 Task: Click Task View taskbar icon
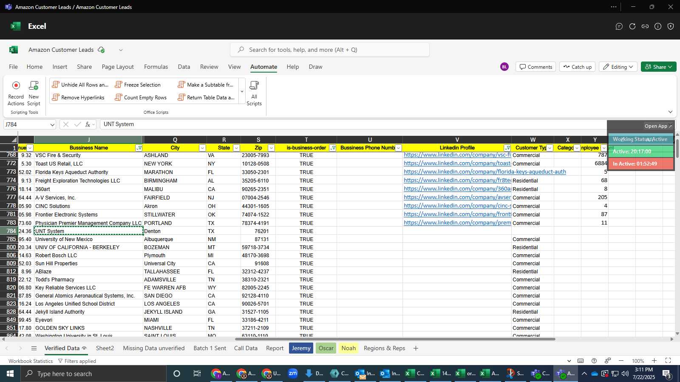tap(197, 374)
